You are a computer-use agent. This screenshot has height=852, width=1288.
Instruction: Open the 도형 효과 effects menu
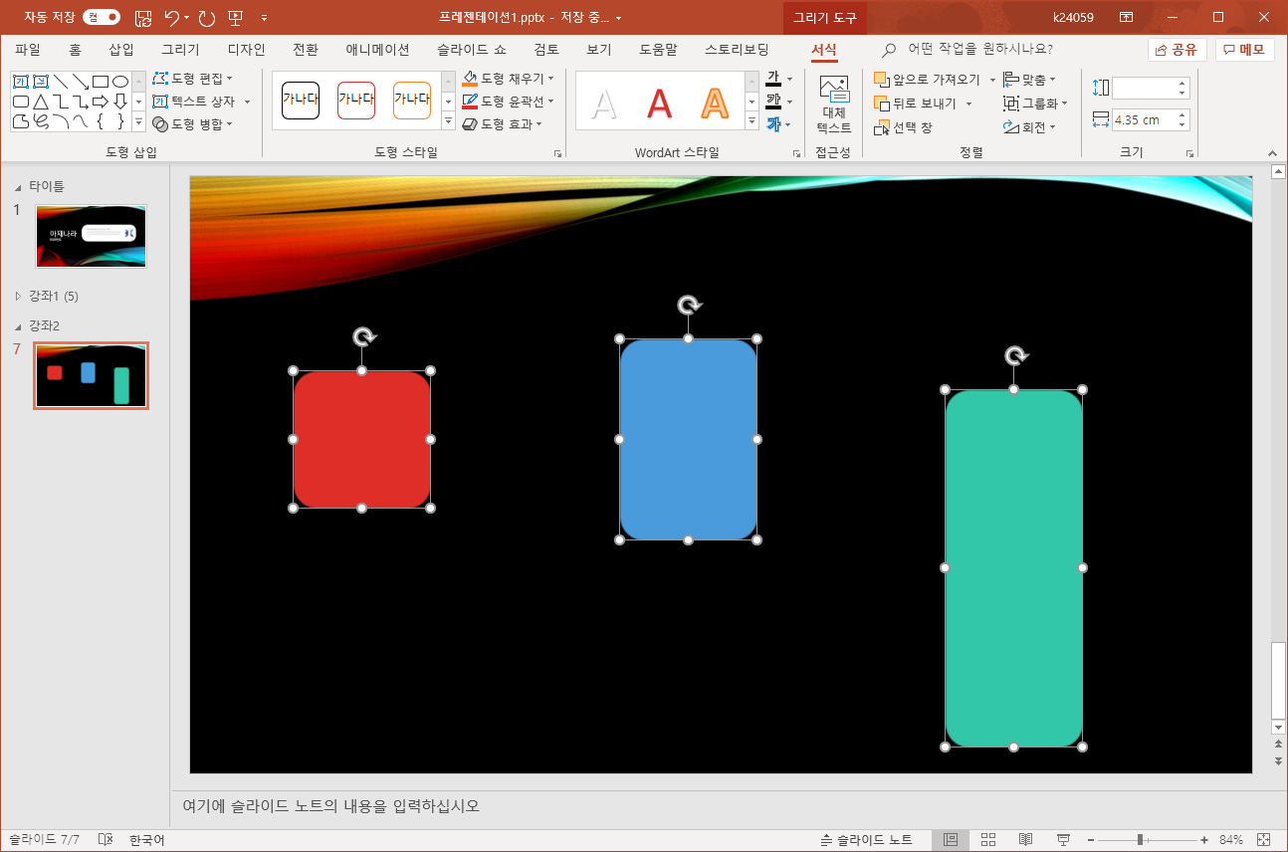[503, 124]
